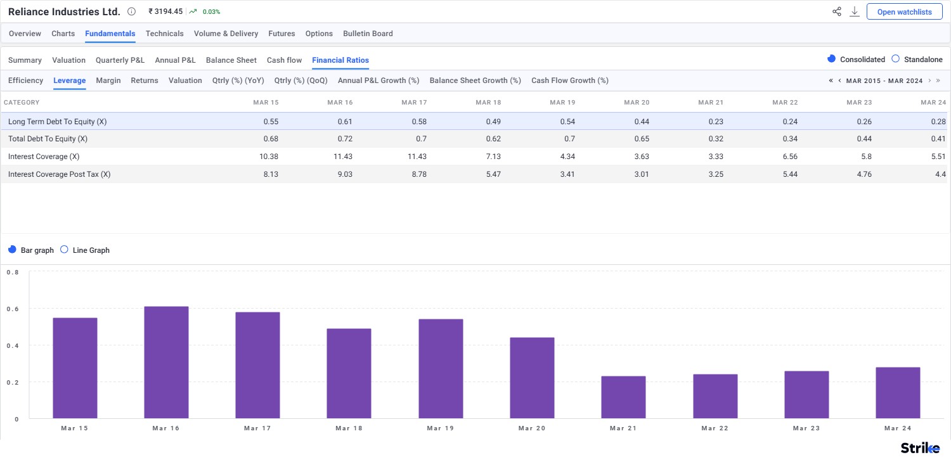Go to next date range arrow

coord(929,80)
